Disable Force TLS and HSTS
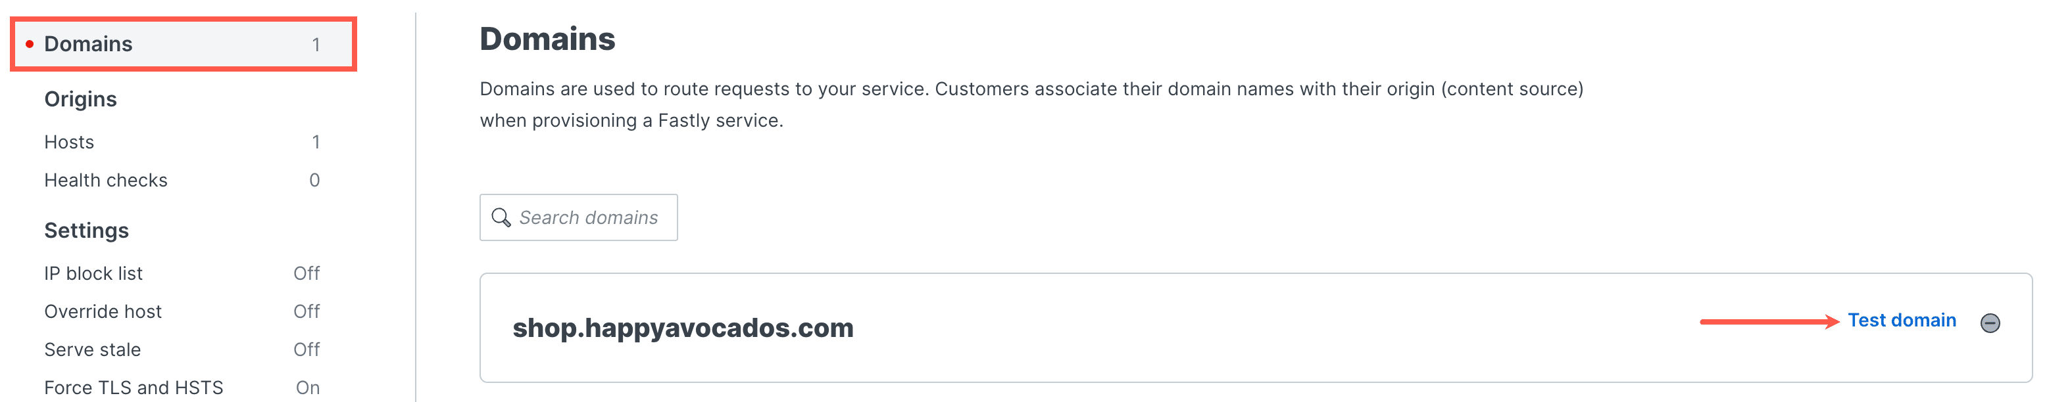Screen dimensions: 2047x402 click(134, 387)
